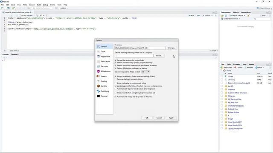
Task: Toggle Source on Save checkbox
Action: click(x=20, y=16)
